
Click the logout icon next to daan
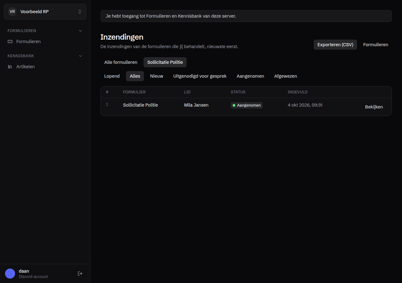click(80, 274)
